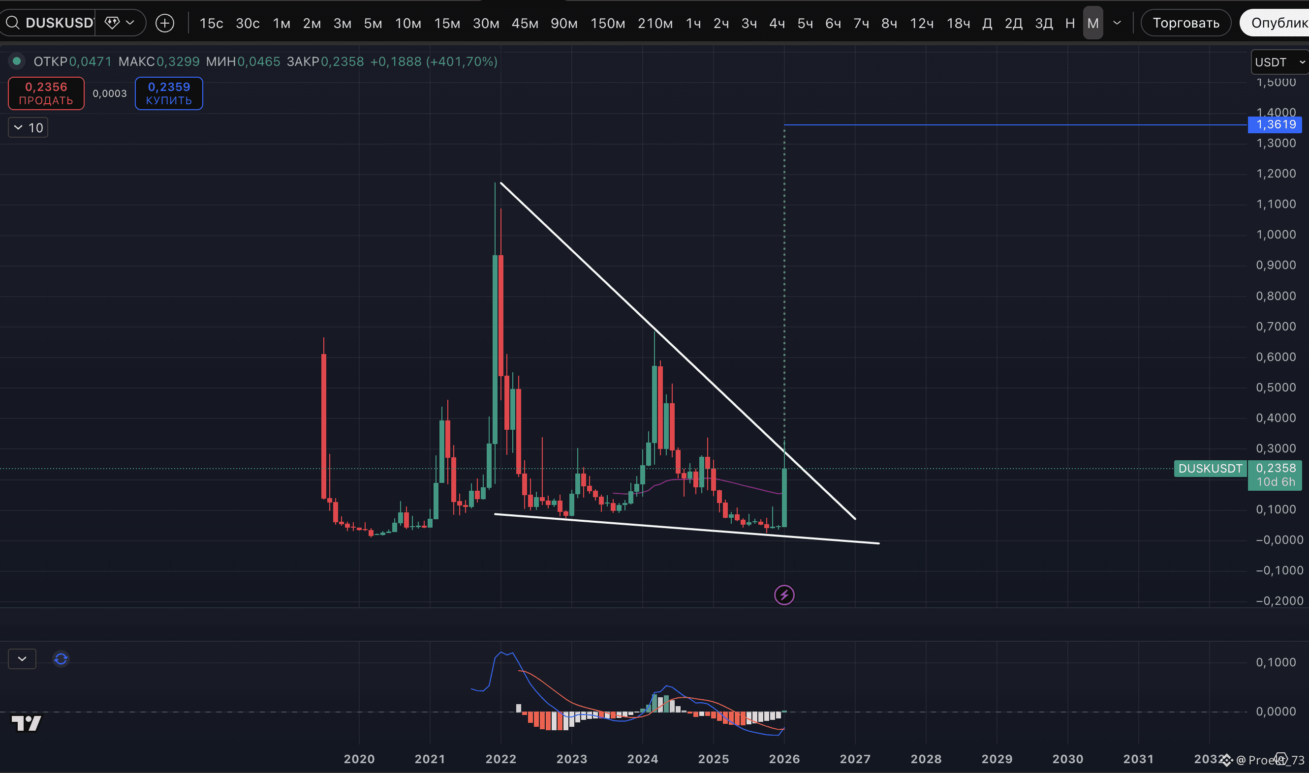Screen dimensions: 1309x773
Task: Collapse the indicator legend showing 10
Action: tap(28, 128)
